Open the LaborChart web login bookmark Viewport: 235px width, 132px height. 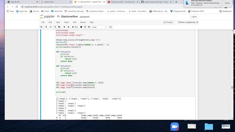(x=74, y=11)
